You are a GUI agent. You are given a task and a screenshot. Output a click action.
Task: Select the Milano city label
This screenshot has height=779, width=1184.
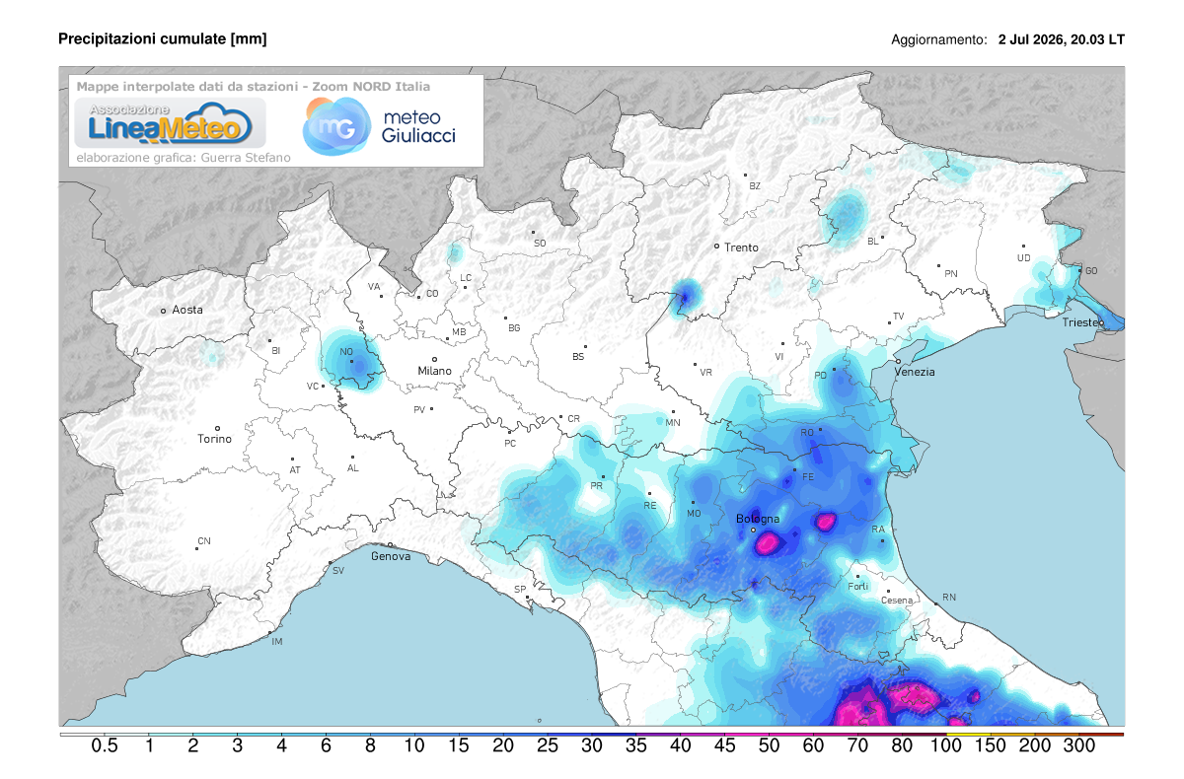[434, 371]
